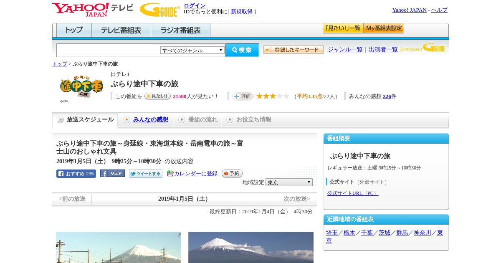Click the 群馬 region link
Image resolution: width=501 pixels, height=263 pixels.
click(402, 233)
